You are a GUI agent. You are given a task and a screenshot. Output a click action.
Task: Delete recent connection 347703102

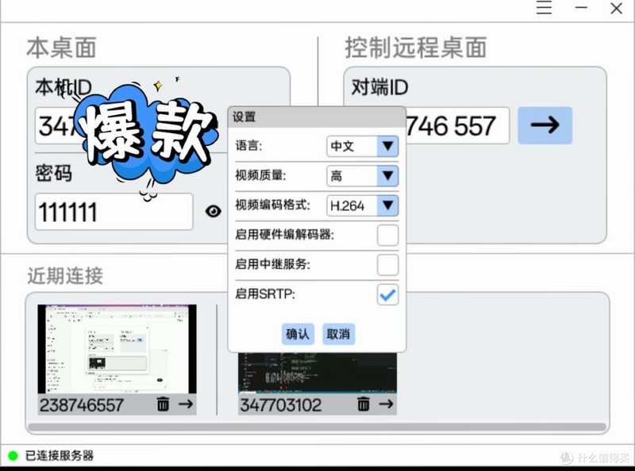364,404
